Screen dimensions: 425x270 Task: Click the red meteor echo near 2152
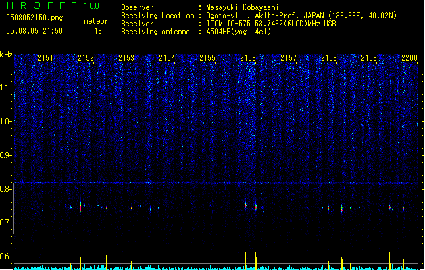click(81, 207)
